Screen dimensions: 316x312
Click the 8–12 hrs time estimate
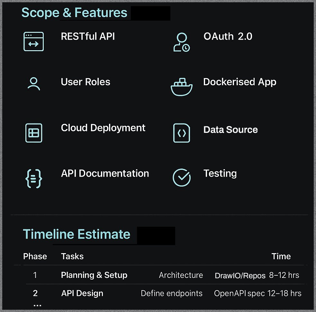284,275
